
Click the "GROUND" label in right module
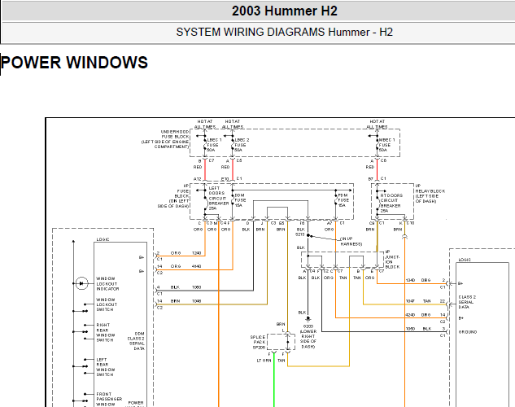point(468,332)
